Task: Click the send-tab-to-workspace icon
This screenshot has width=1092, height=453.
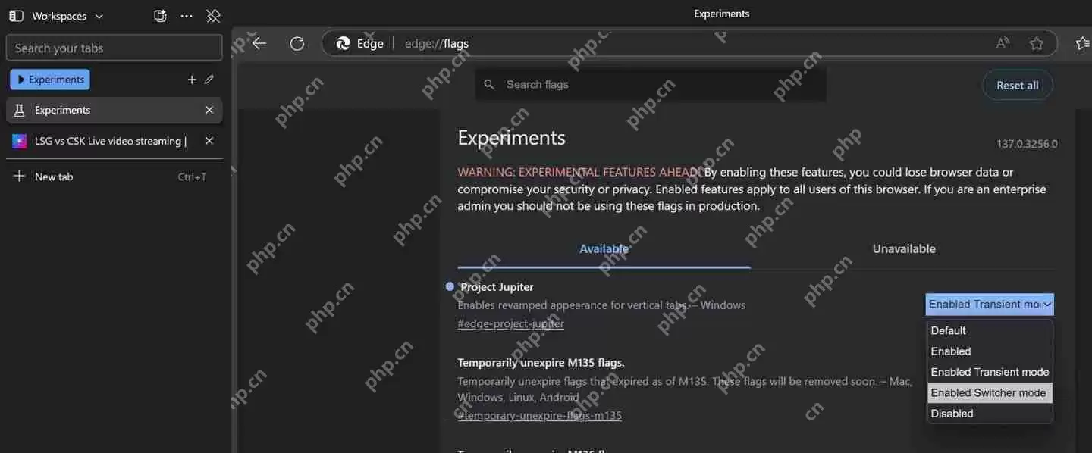Action: [159, 15]
